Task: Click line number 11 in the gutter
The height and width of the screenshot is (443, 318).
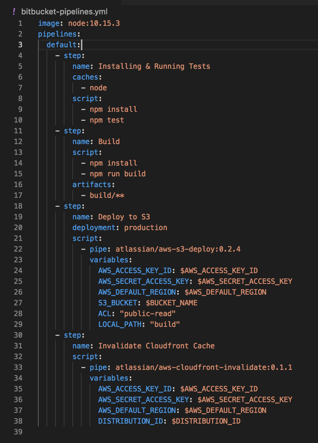Action: (18, 131)
